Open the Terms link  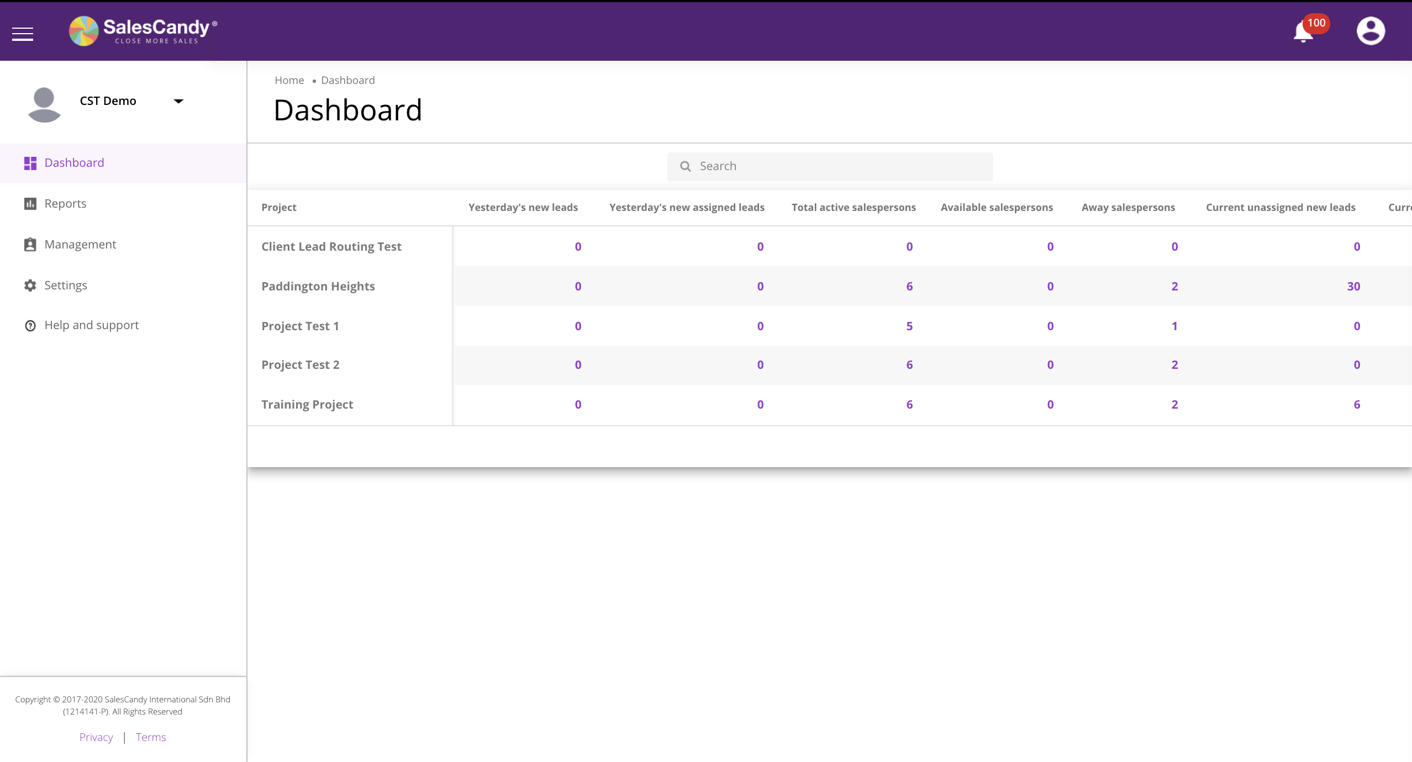point(151,738)
